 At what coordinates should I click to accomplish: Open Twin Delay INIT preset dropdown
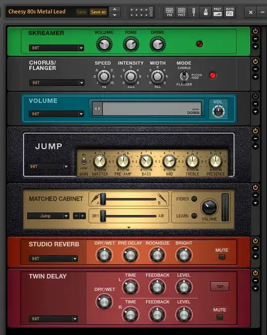pyautogui.click(x=53, y=319)
